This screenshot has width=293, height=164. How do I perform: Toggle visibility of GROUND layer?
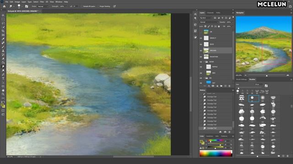(201, 51)
